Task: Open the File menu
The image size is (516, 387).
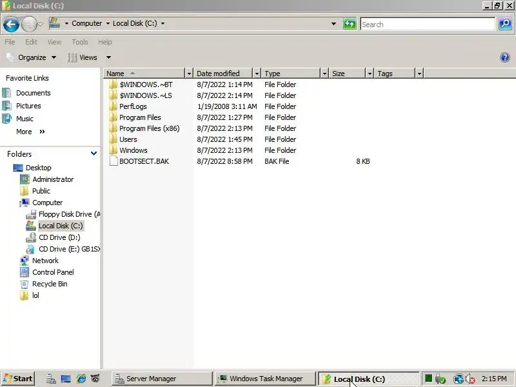Action: (x=10, y=42)
